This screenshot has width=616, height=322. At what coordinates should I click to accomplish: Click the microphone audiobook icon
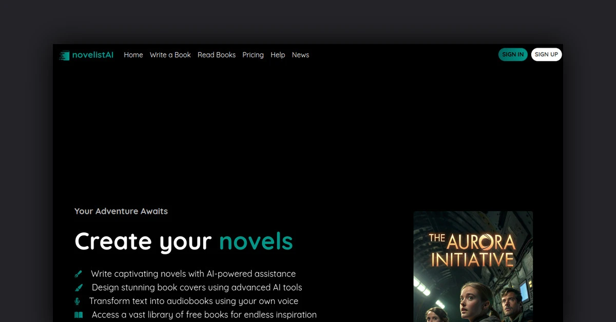click(x=77, y=301)
